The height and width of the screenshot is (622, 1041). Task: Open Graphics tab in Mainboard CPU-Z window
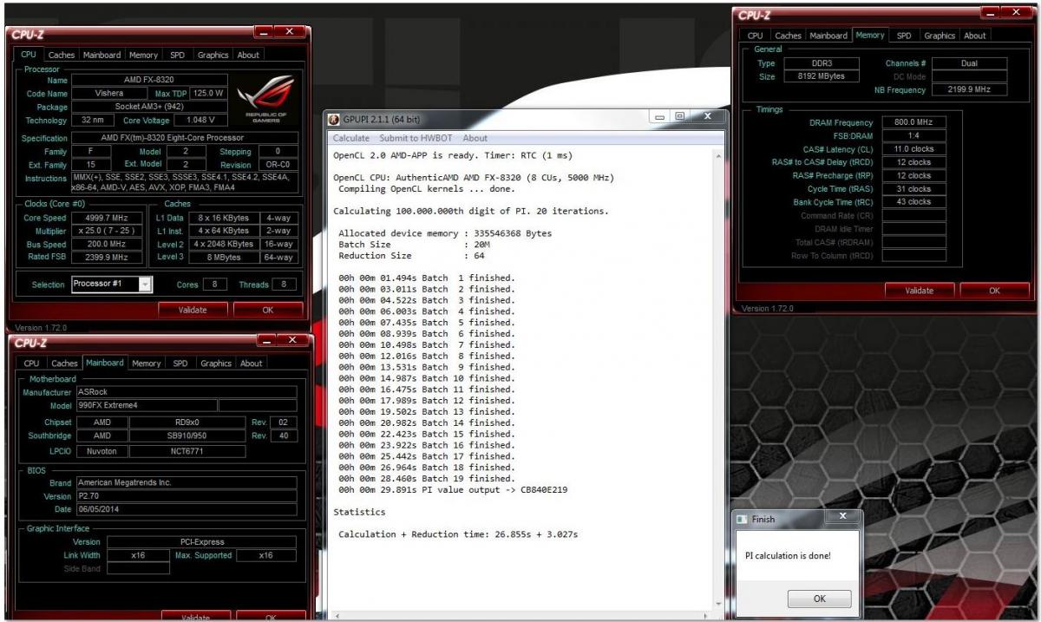[x=215, y=363]
